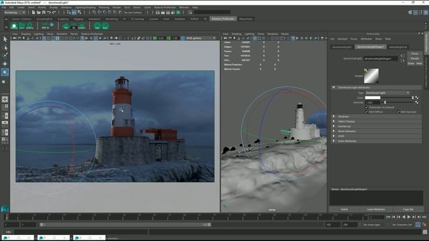Viewport: 429px width, 241px height.
Task: Click the New Scene icon
Action: (34, 12)
